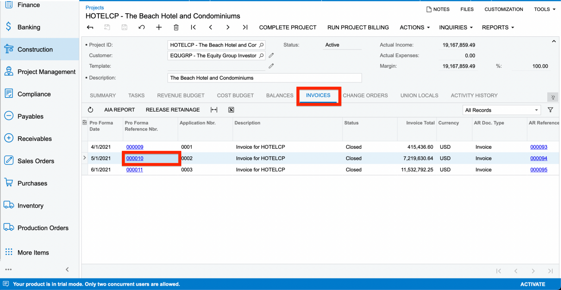Edit the Customer using the pencil icon
The image size is (561, 290).
coord(271,55)
